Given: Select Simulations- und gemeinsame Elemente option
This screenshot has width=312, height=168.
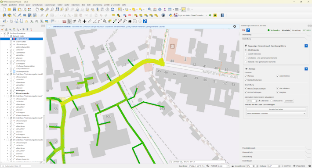Looking at the screenshot, I should 246,58.
